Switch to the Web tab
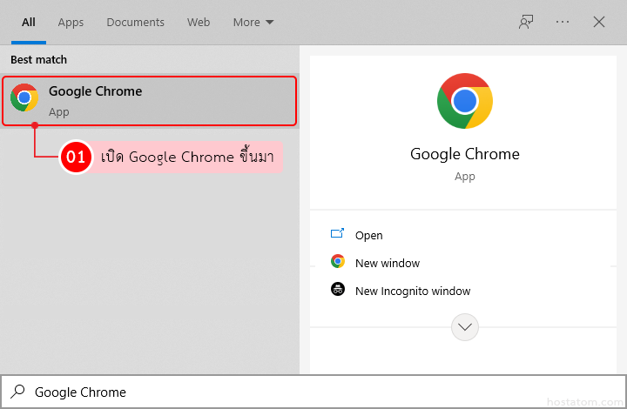627x409 pixels. [x=199, y=23]
